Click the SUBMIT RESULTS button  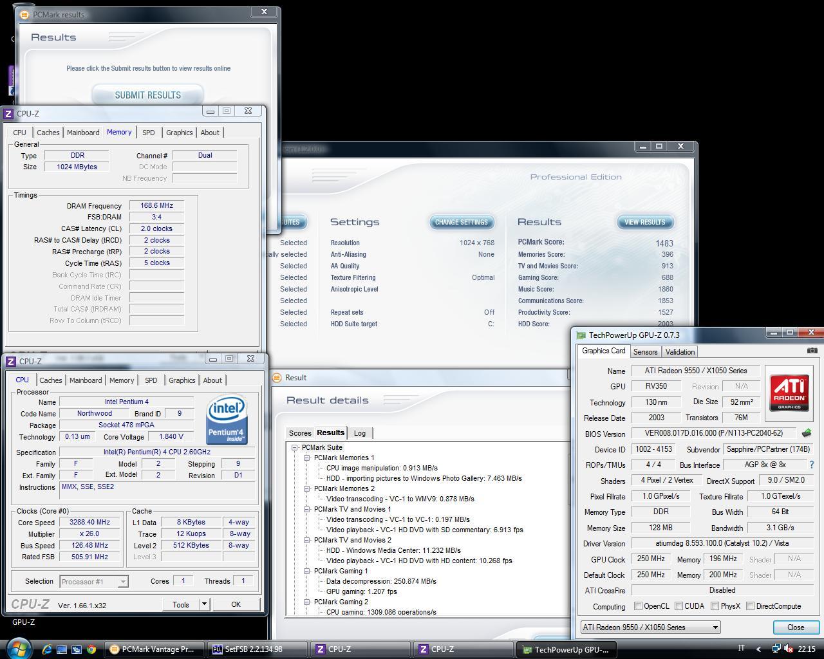click(x=148, y=95)
